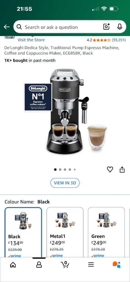Open the 39,291 customer ratings link

point(119,40)
